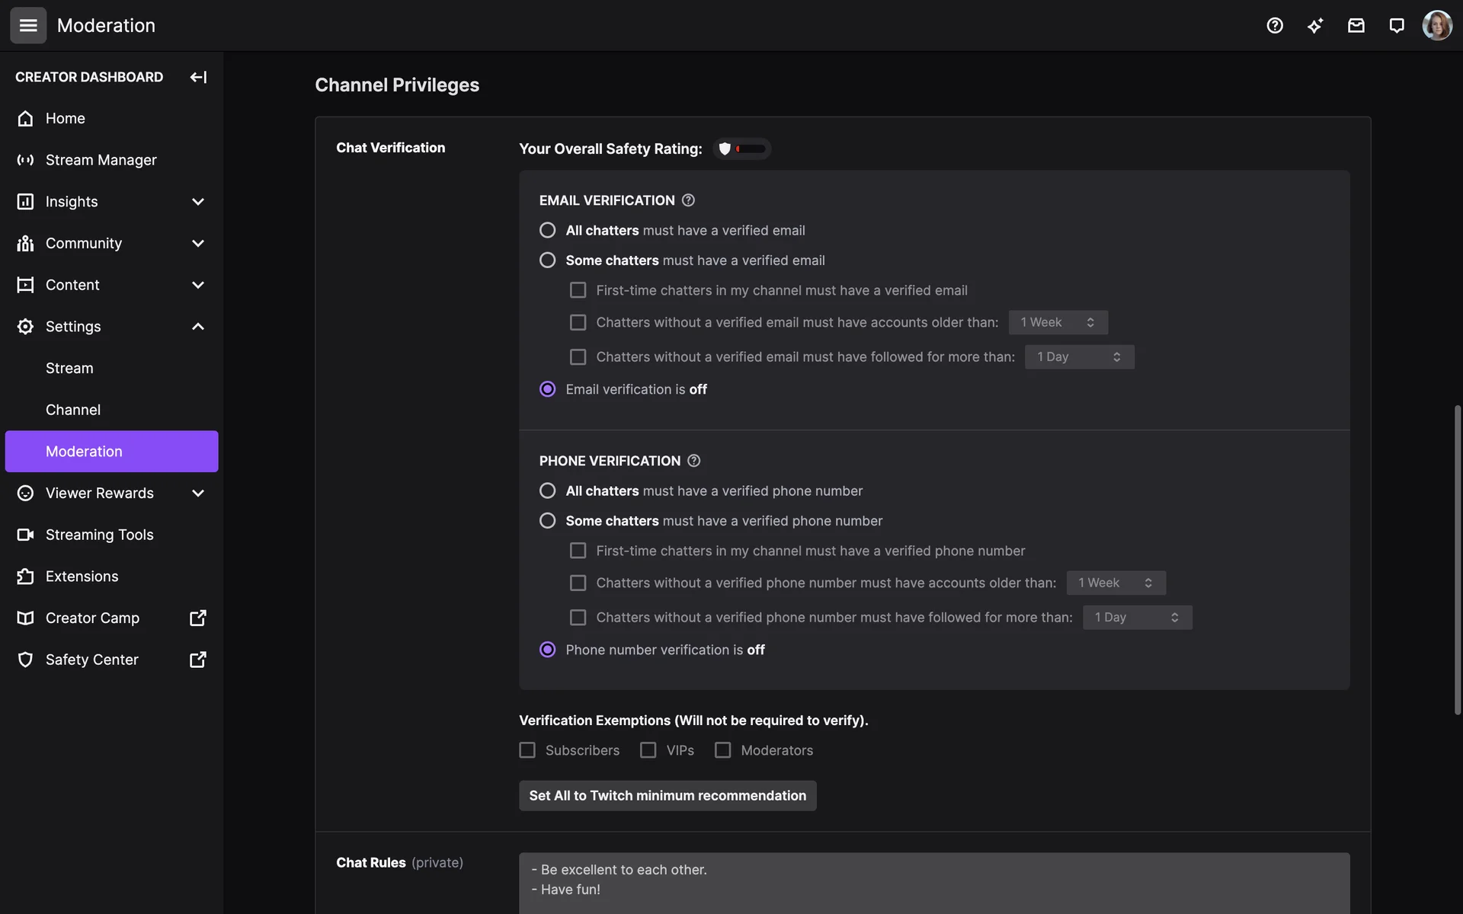
Task: Check the Subscribers exemption box
Action: pos(527,750)
